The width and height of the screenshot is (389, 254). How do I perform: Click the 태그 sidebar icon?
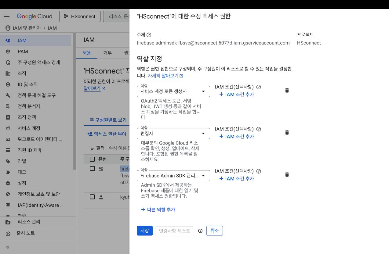8,172
